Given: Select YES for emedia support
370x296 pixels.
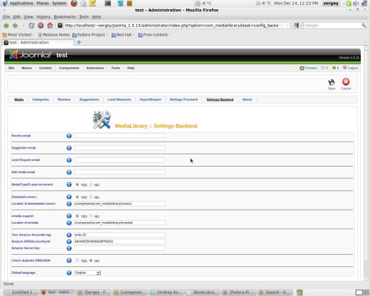Looking at the screenshot, I should (77, 216).
